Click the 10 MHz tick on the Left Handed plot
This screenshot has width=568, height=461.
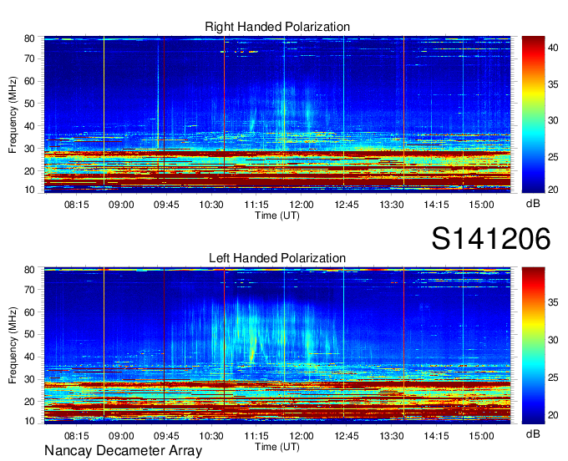coord(29,421)
